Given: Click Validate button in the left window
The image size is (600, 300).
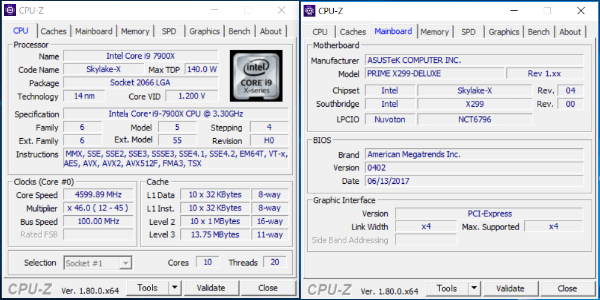Looking at the screenshot, I should 211,288.
